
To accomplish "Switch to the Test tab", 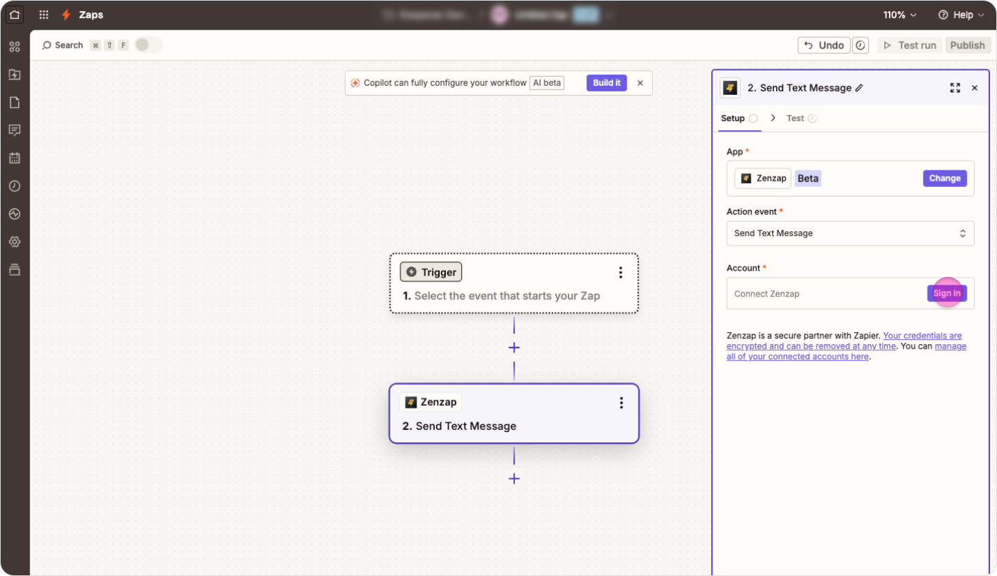I will (x=795, y=118).
